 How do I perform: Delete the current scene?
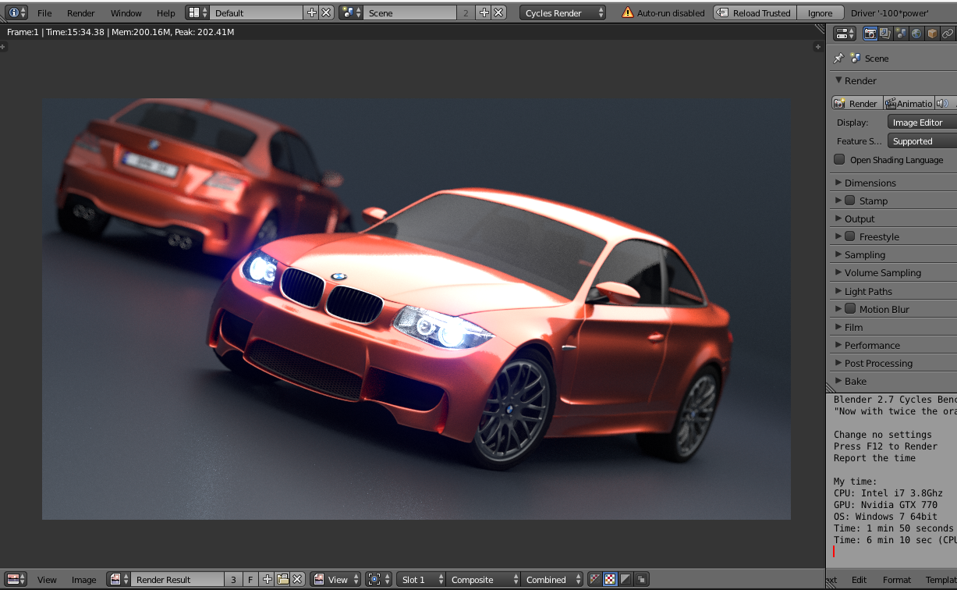point(498,12)
